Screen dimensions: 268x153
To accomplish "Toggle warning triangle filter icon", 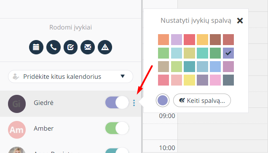I will coord(105,47).
